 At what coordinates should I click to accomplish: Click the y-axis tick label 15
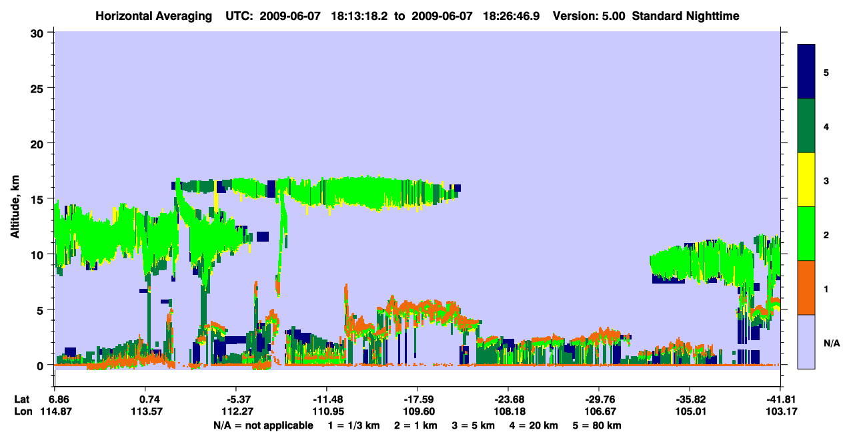point(39,199)
